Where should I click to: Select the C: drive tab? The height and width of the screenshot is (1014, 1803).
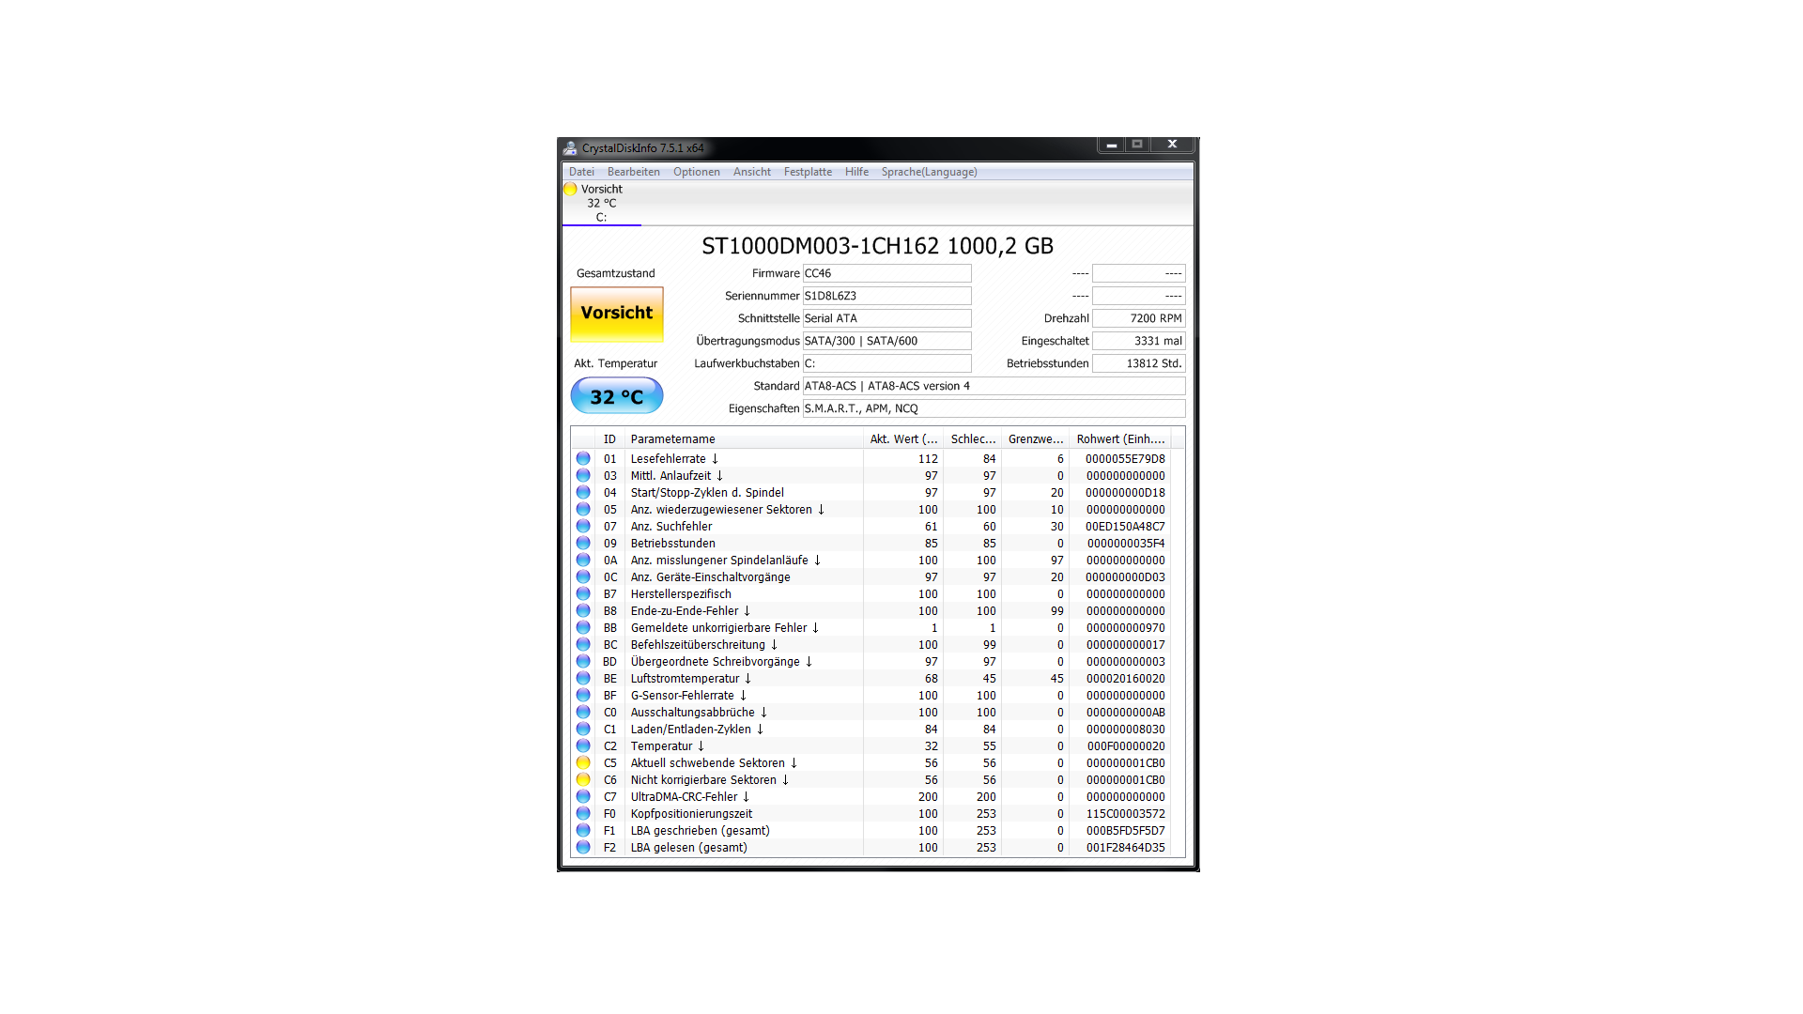click(601, 217)
